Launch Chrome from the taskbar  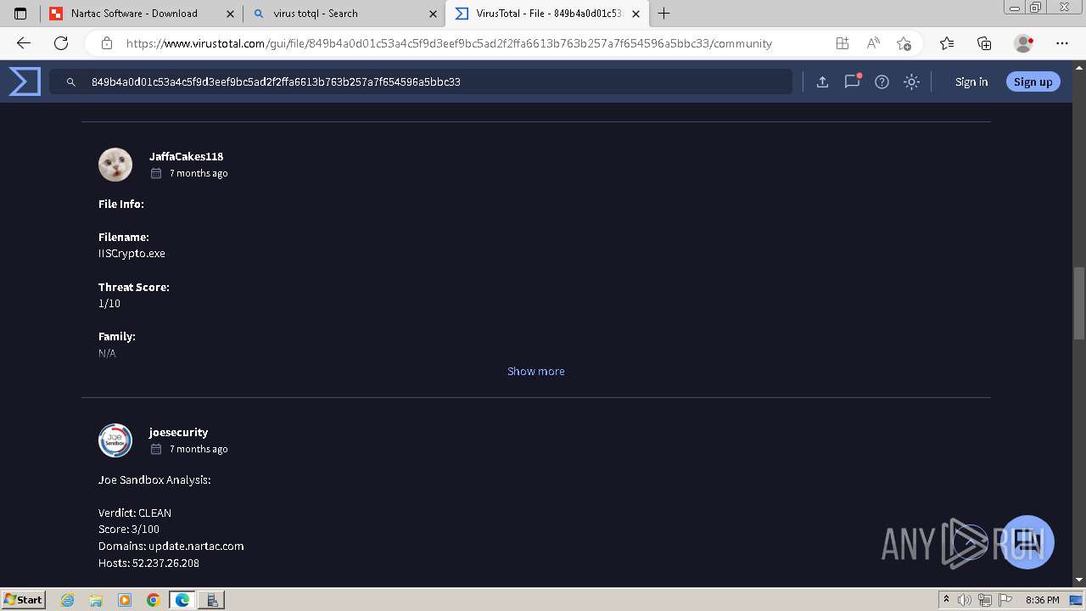(x=154, y=600)
